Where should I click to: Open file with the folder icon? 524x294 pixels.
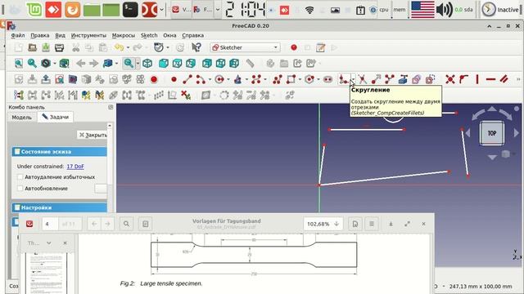(33, 47)
